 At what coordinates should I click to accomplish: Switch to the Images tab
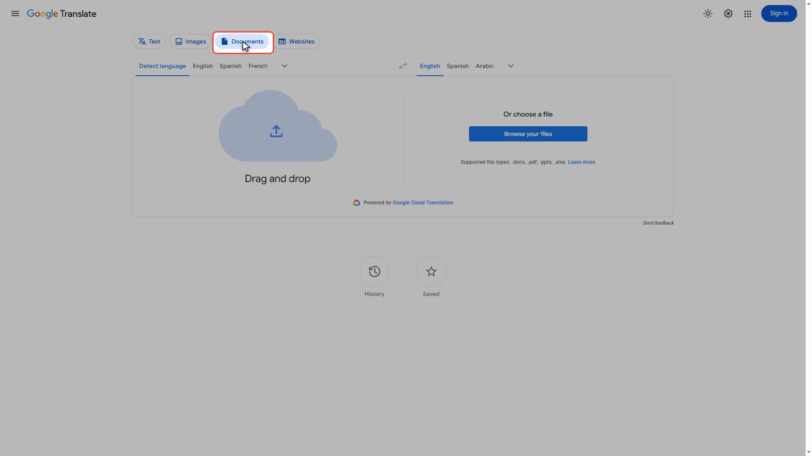coord(190,41)
